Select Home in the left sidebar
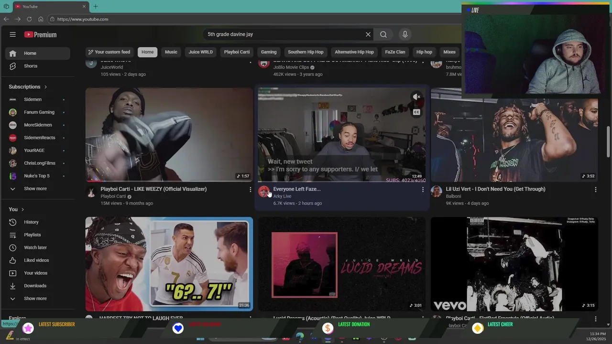 click(x=38, y=53)
